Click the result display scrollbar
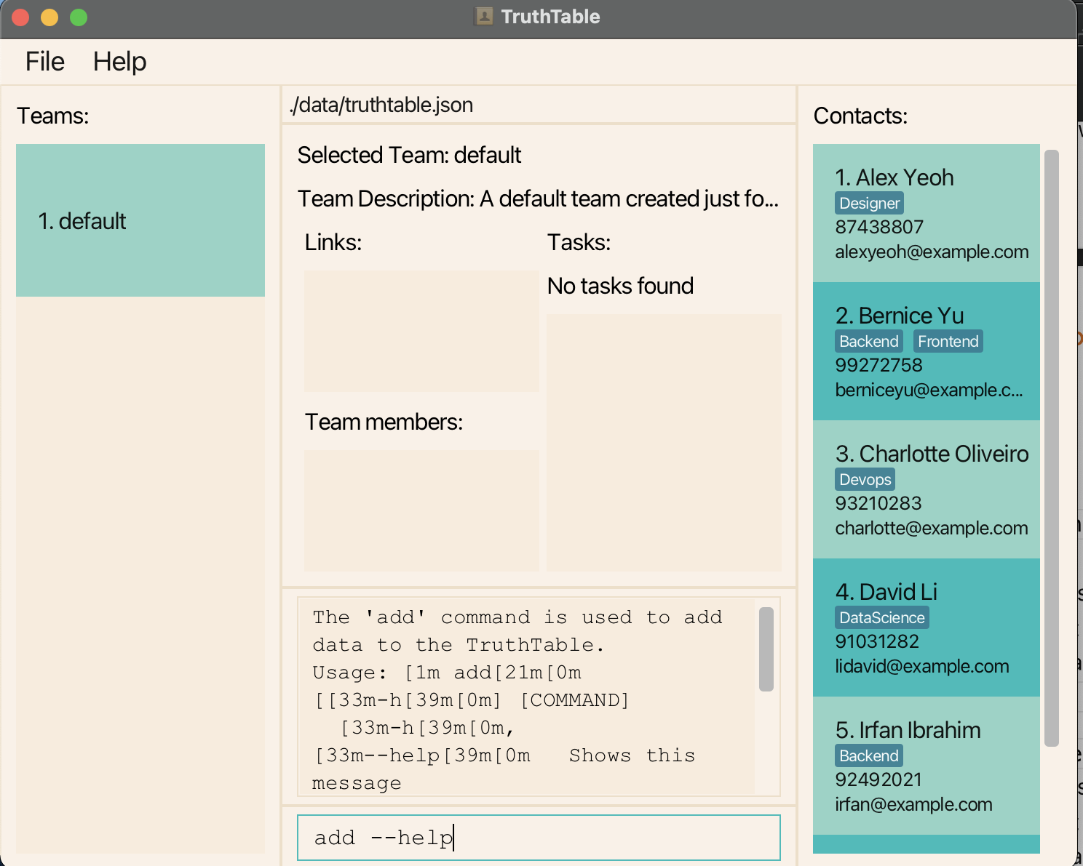The image size is (1083, 866). (766, 649)
